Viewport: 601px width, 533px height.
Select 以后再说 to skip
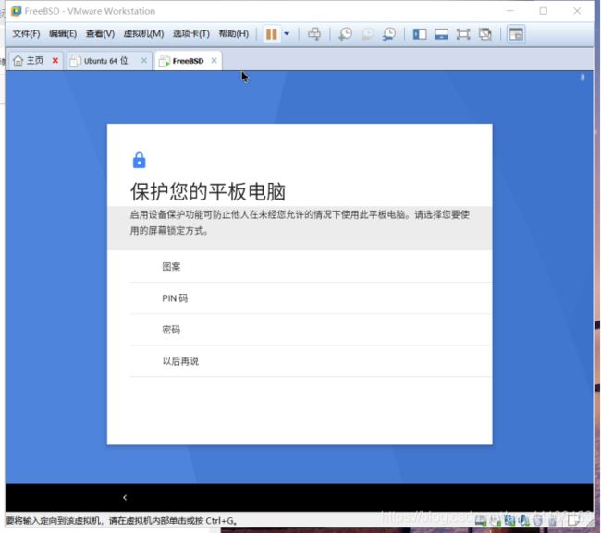coord(311,361)
